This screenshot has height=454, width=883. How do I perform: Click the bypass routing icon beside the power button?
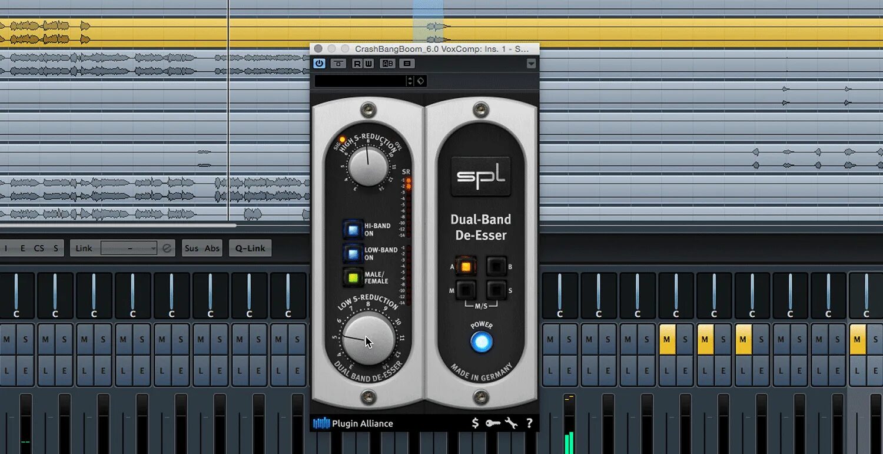pos(338,64)
